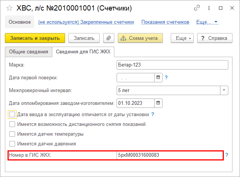This screenshot has width=240, height=177.
Task: Open calendar for factory sealing date
Action: (x=158, y=103)
